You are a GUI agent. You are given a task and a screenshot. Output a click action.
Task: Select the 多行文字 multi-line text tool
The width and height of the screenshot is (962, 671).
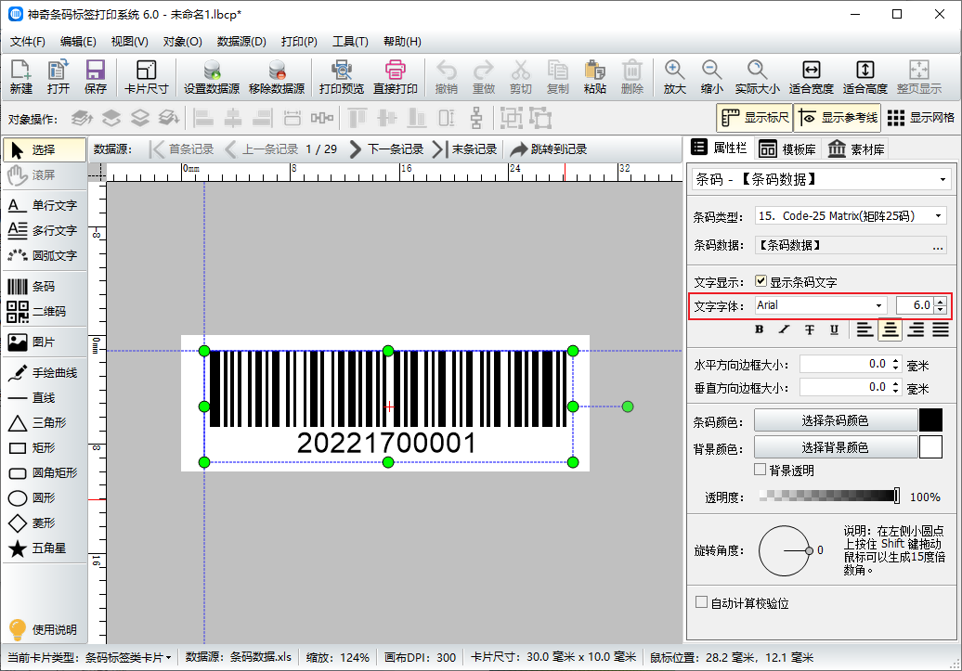pos(44,230)
